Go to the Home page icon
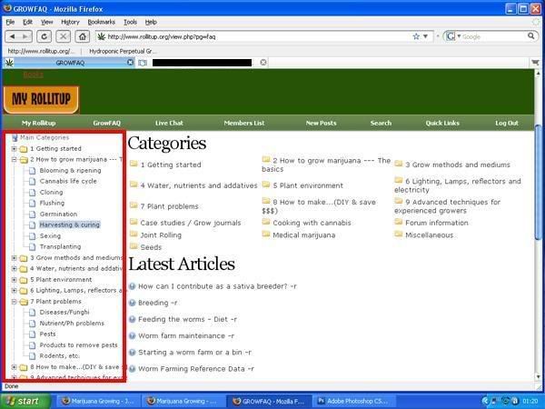The width and height of the screenshot is (545, 409). click(83, 36)
